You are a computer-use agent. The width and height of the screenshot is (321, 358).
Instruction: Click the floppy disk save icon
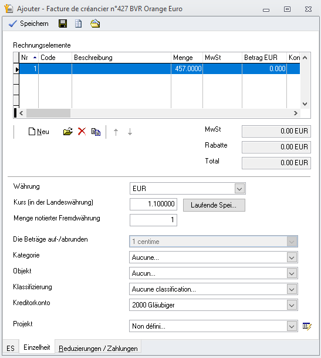tap(63, 24)
